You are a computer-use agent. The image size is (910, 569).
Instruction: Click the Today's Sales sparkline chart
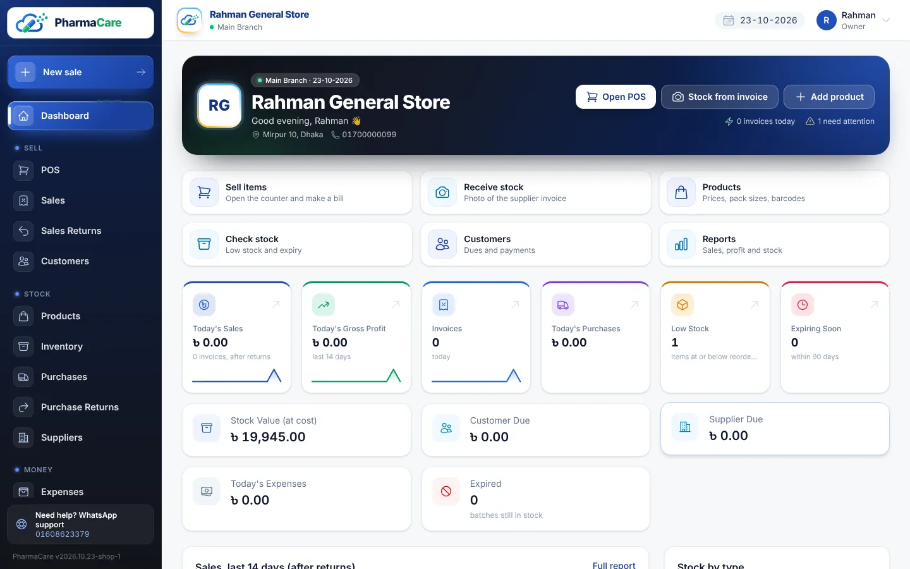[x=237, y=376]
